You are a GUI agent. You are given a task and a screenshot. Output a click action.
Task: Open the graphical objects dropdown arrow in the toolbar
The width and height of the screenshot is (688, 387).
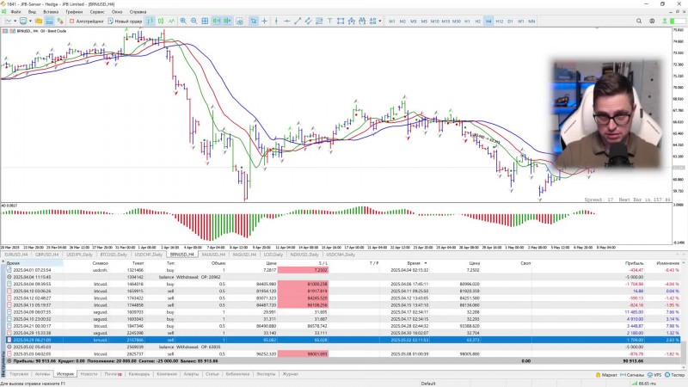[x=380, y=21]
